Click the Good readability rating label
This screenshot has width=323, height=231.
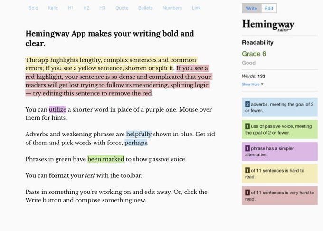point(248,63)
